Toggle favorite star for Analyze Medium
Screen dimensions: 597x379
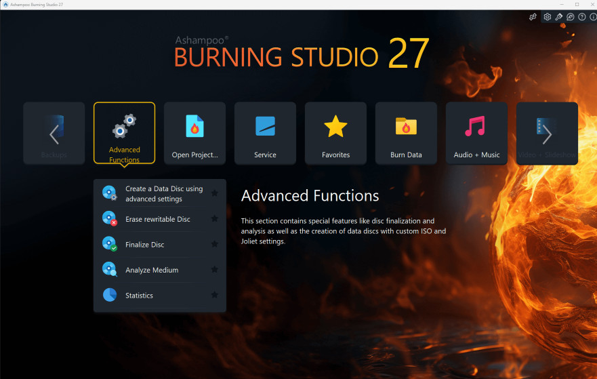pyautogui.click(x=215, y=269)
